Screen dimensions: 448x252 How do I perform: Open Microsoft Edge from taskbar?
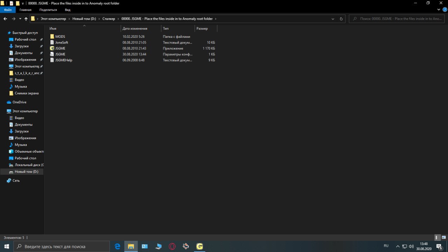click(x=118, y=246)
